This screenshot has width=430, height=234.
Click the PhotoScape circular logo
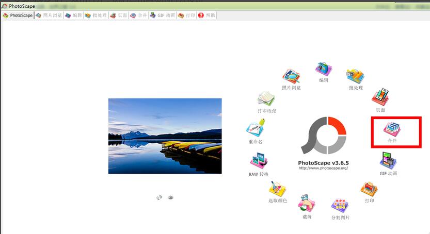pyautogui.click(x=324, y=136)
